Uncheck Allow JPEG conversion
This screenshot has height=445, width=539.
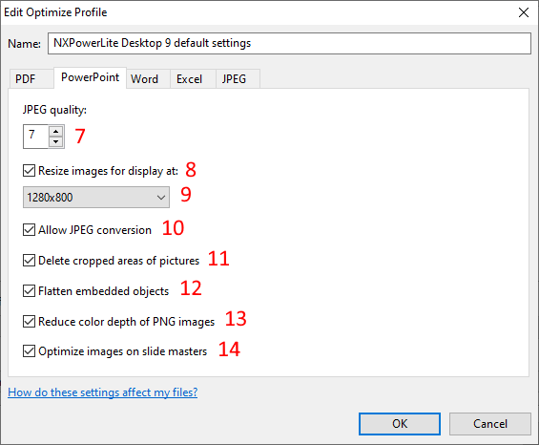(x=29, y=230)
